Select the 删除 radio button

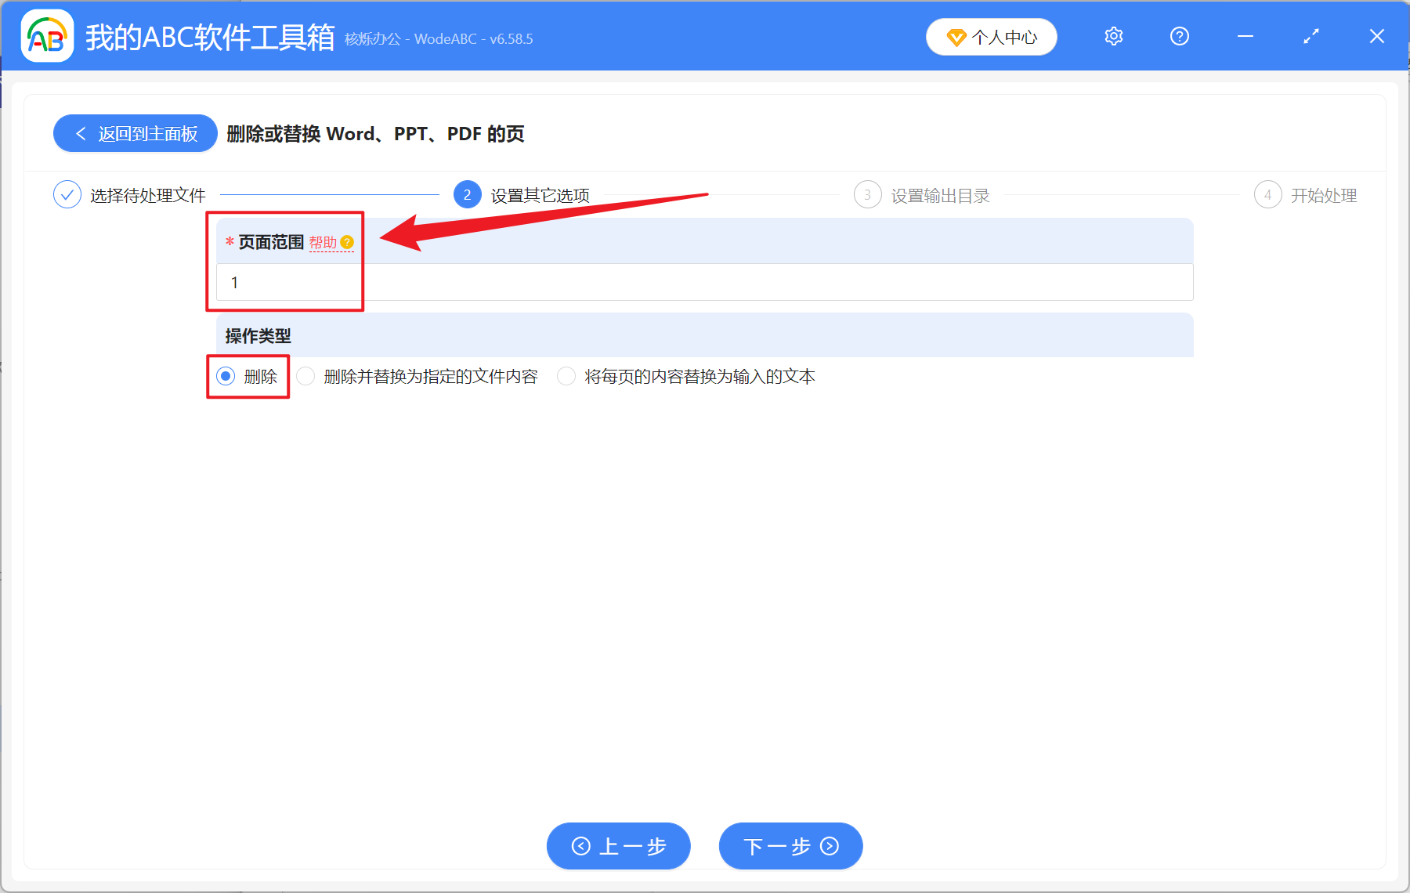click(226, 376)
